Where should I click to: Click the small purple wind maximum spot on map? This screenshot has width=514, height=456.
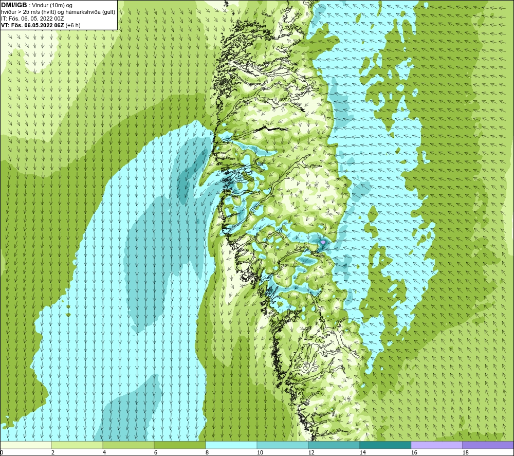coord(323,242)
